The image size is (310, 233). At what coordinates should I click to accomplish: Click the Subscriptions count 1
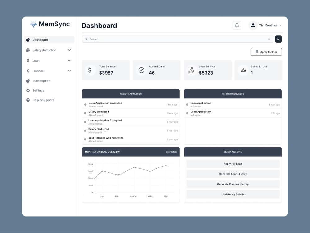coord(252,73)
